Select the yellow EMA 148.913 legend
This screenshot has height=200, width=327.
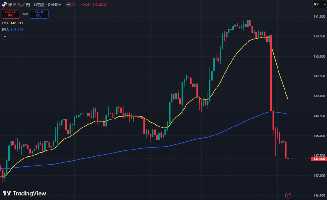[13, 23]
